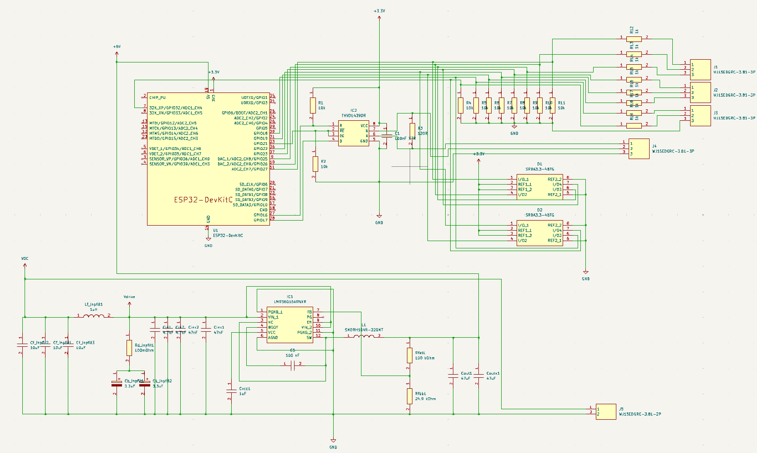Select the LMR36015ARNXR regulator IC1

click(x=290, y=324)
